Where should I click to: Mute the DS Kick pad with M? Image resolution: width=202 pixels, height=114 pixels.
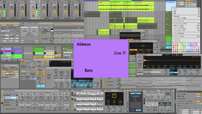pos(78,111)
